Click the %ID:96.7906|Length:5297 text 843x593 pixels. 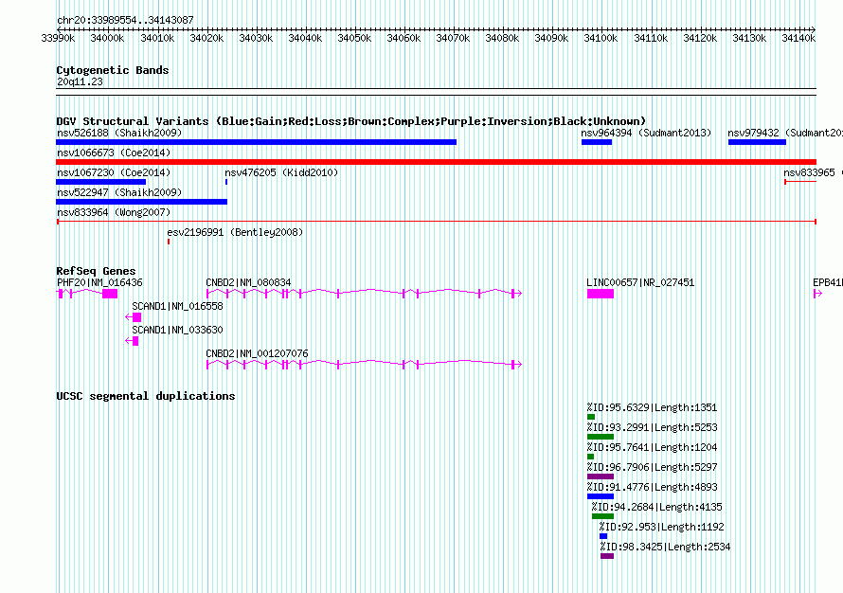tap(653, 467)
